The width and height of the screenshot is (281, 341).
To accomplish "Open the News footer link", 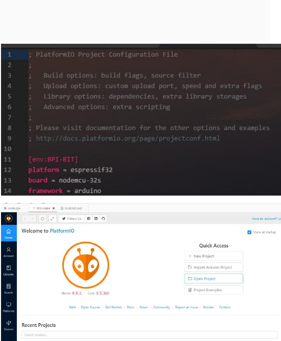I will (144, 307).
